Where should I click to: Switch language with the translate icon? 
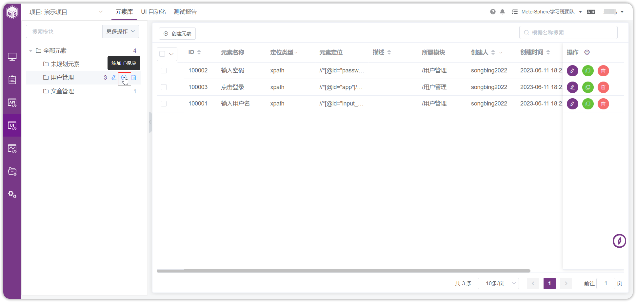(591, 12)
